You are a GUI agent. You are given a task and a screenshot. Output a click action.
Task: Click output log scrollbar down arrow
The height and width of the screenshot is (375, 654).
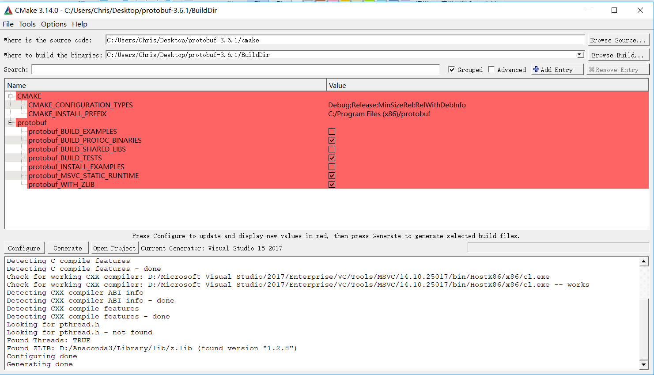click(x=644, y=365)
